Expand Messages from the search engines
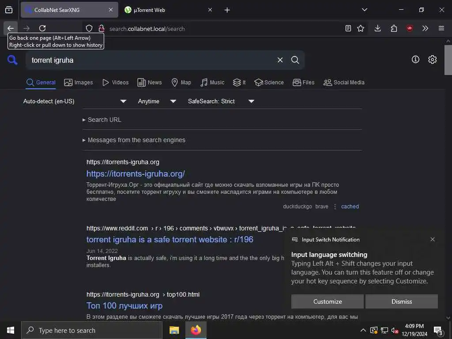Screen dimensions: 452x339 tap(134, 140)
